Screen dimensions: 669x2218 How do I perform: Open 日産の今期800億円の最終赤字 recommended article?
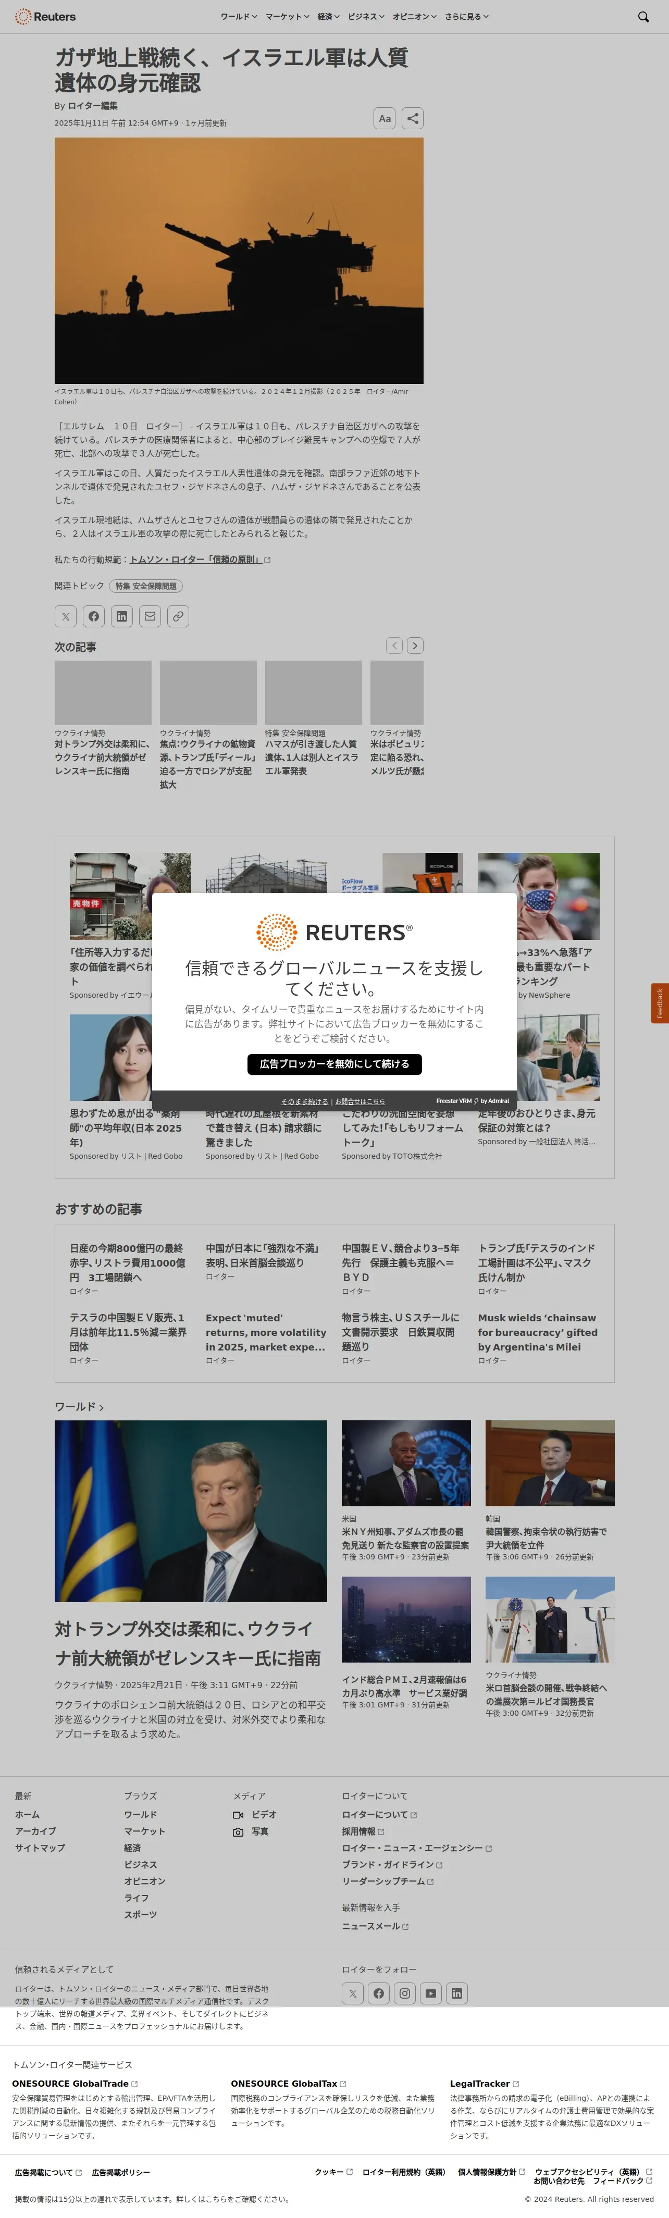click(128, 1263)
